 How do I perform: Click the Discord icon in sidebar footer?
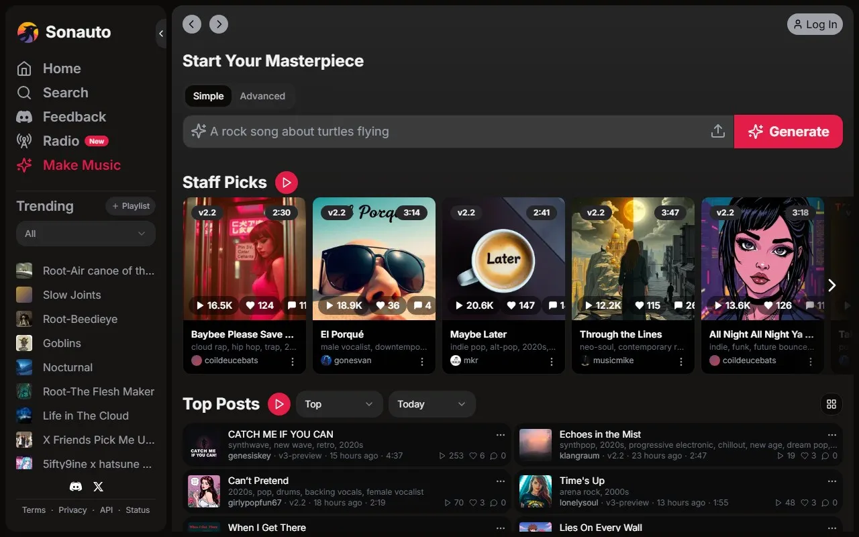pyautogui.click(x=76, y=487)
